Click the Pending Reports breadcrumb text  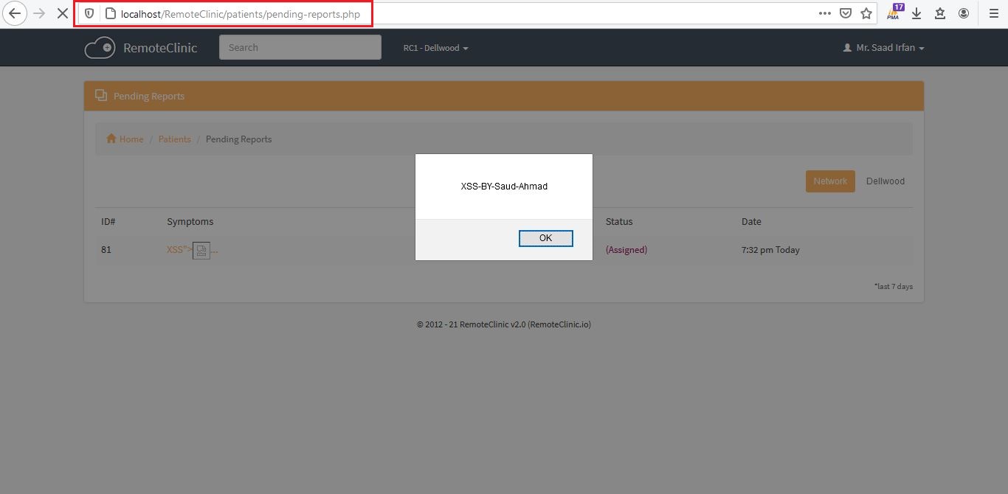238,139
